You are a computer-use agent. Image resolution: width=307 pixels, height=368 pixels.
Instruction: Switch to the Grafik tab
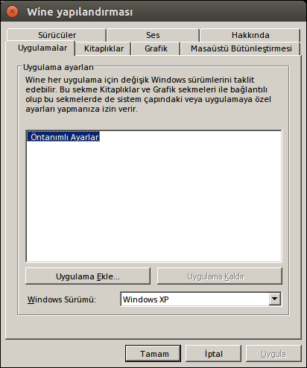(156, 48)
